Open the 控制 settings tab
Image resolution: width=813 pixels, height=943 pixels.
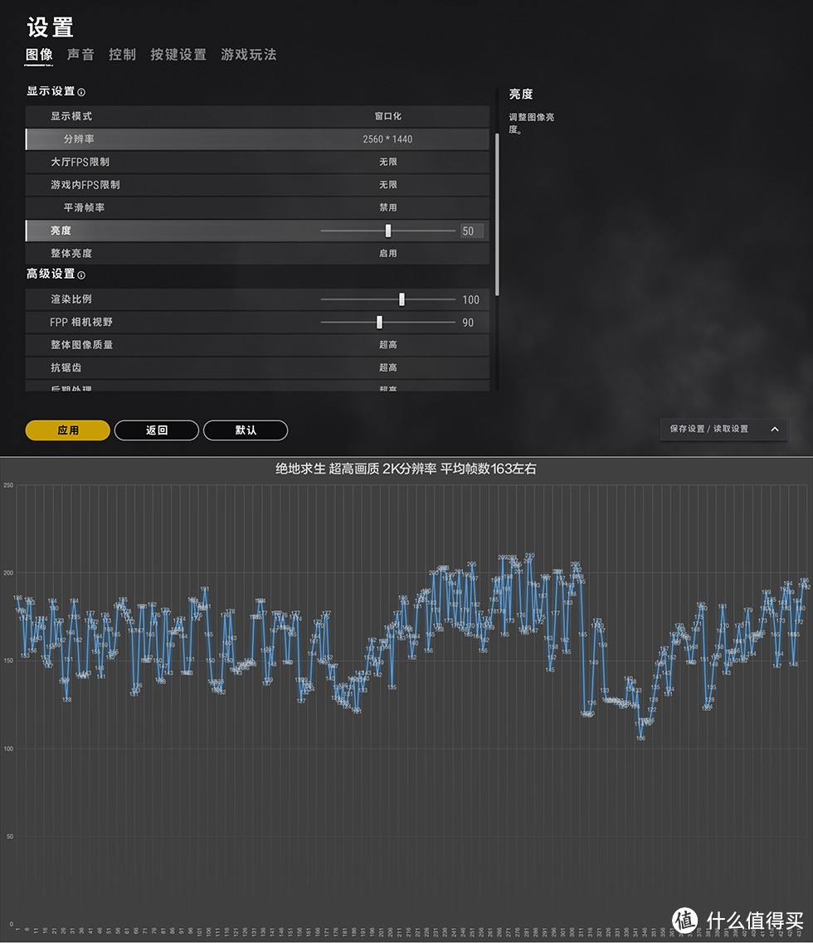(x=122, y=55)
